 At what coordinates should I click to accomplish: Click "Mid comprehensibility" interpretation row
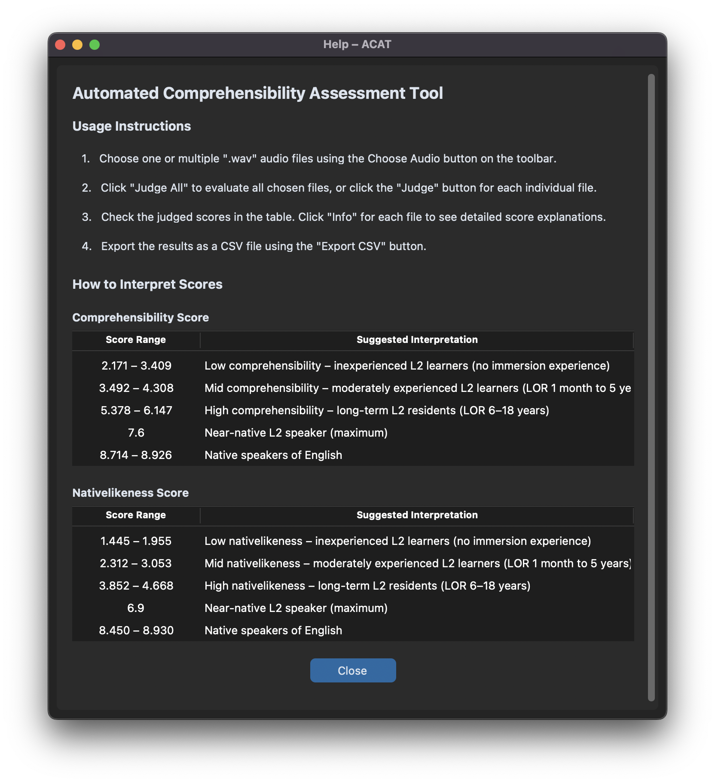point(418,388)
